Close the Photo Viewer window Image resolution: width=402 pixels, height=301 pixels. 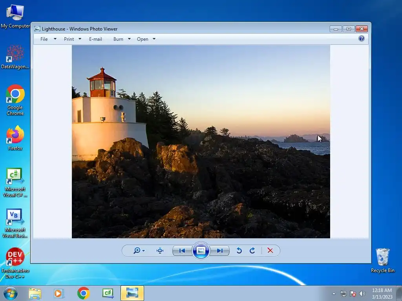tap(362, 29)
